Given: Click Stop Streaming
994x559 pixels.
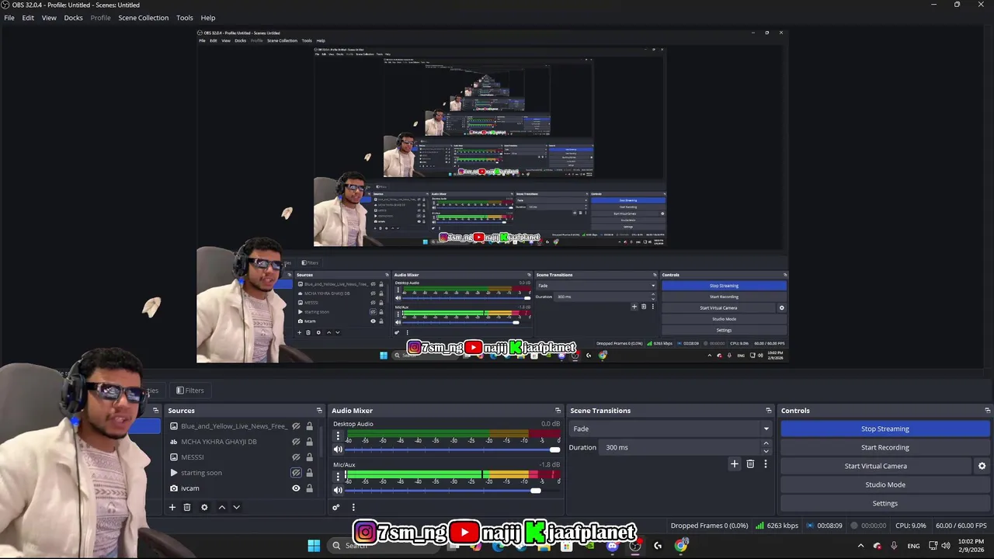Looking at the screenshot, I should (885, 429).
